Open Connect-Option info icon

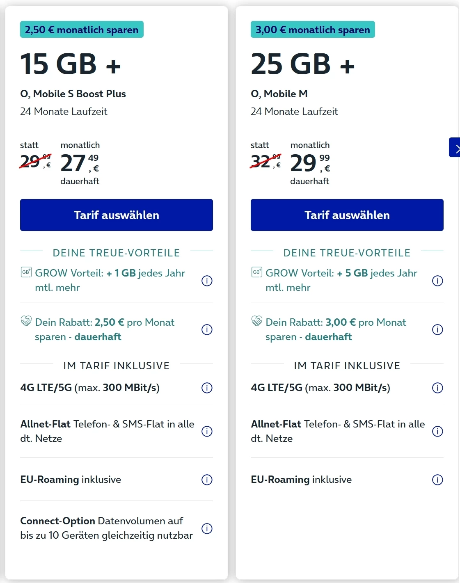coord(207,528)
